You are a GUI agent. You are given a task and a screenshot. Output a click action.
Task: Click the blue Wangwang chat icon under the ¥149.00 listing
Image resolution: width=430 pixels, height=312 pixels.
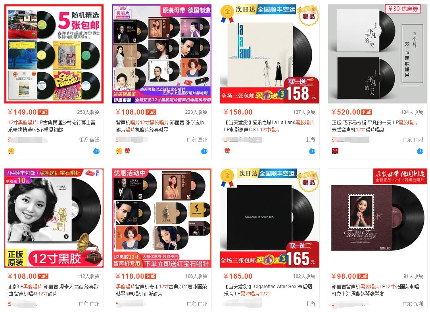[x=96, y=151]
